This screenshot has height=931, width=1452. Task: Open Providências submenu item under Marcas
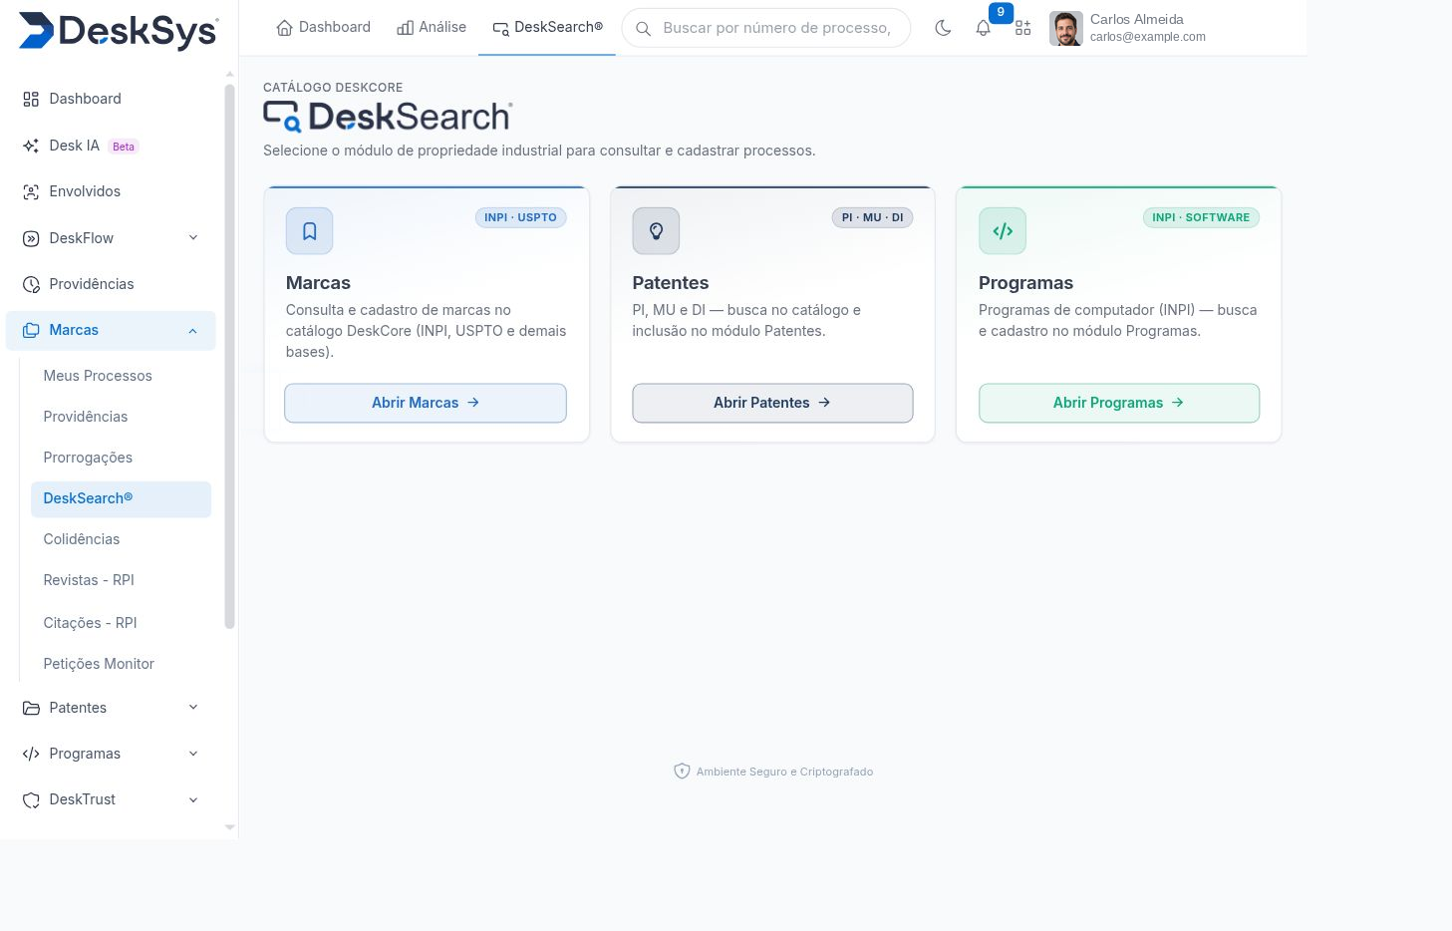point(121,417)
